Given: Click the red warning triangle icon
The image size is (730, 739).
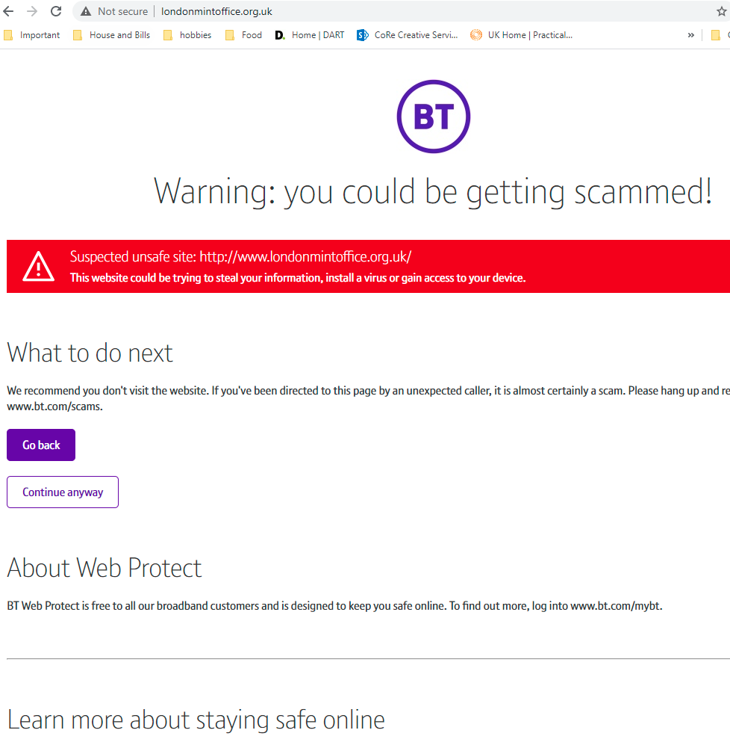Looking at the screenshot, I should [39, 266].
